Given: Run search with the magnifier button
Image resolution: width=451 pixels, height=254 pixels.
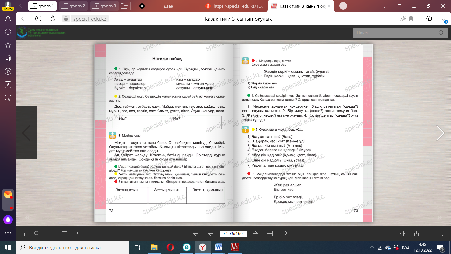Looking at the screenshot, I should coord(441,33).
